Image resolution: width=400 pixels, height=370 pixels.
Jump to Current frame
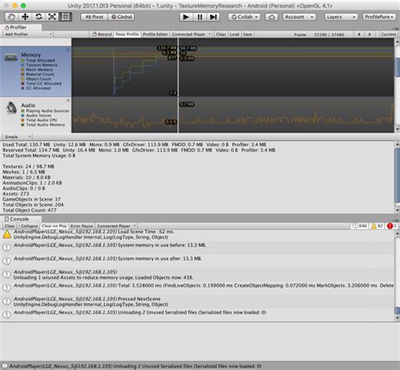click(x=388, y=35)
